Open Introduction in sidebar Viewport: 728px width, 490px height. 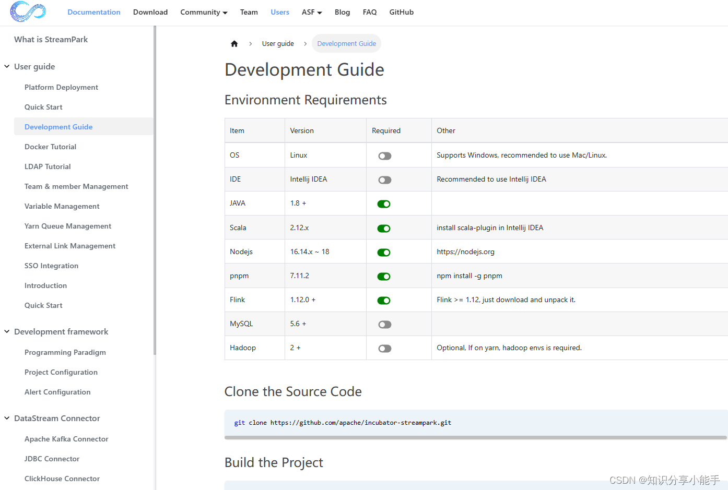45,285
